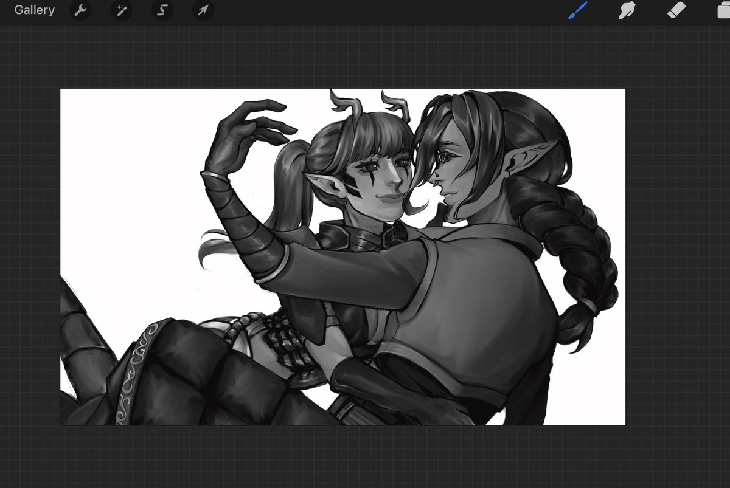
Task: Select the Brush tool
Action: [578, 10]
